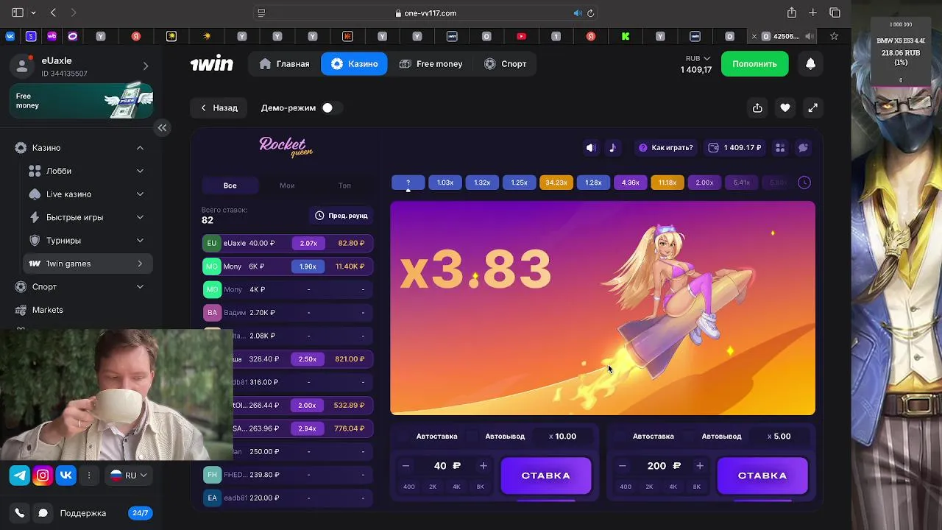Screen dimensions: 942x530
Task: Edit auto cashout value x 10.00
Action: pyautogui.click(x=562, y=437)
